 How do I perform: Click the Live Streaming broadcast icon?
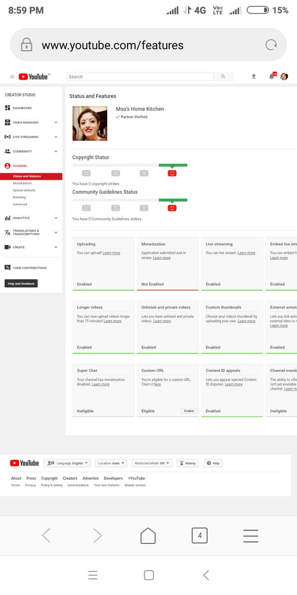pyautogui.click(x=7, y=137)
